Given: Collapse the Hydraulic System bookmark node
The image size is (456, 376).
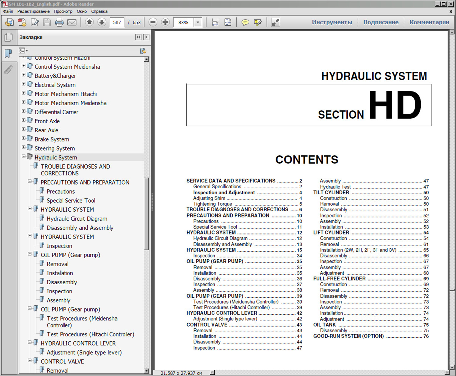Looking at the screenshot, I should point(24,157).
